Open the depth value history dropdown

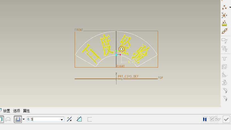62,120
